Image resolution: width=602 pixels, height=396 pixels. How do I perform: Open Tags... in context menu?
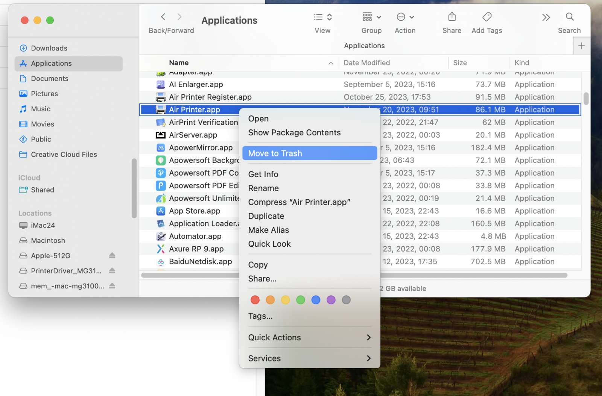coord(310,316)
